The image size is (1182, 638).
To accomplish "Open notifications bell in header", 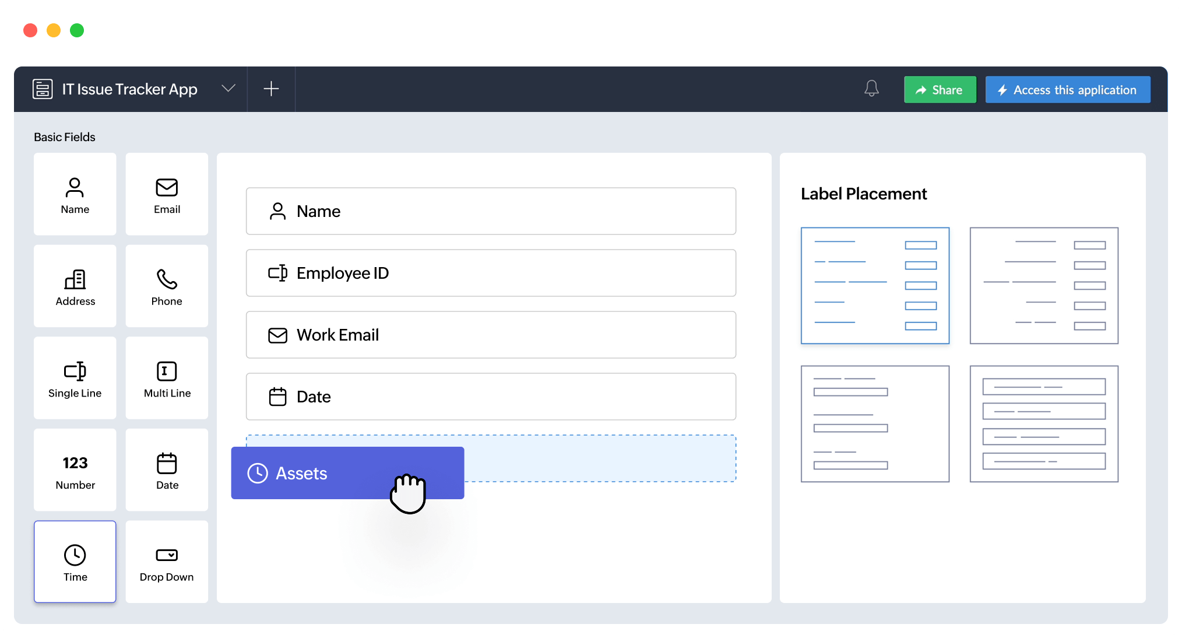I will (x=871, y=89).
